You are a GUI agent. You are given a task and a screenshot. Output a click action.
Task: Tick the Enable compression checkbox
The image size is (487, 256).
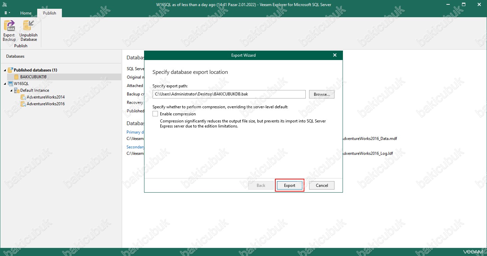(x=155, y=114)
